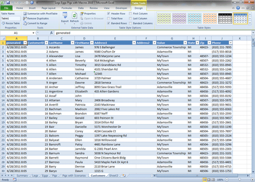This screenshot has width=255, height=182.
Task: Open the CustomerID column filter dropdown
Action: 47,43
